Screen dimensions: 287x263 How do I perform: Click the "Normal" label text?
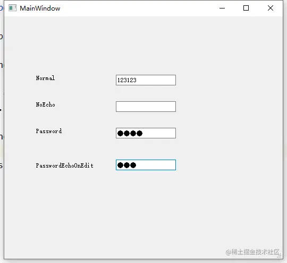tap(45, 78)
